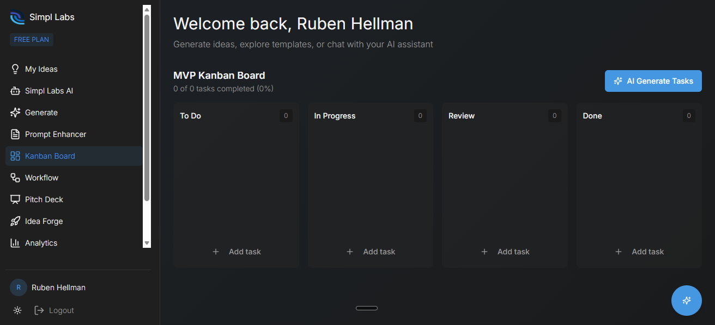715x325 pixels.
Task: Click the floating AI assistant sparkle button
Action: point(687,301)
